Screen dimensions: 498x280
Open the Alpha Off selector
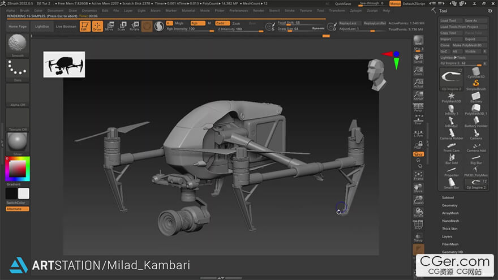(18, 94)
